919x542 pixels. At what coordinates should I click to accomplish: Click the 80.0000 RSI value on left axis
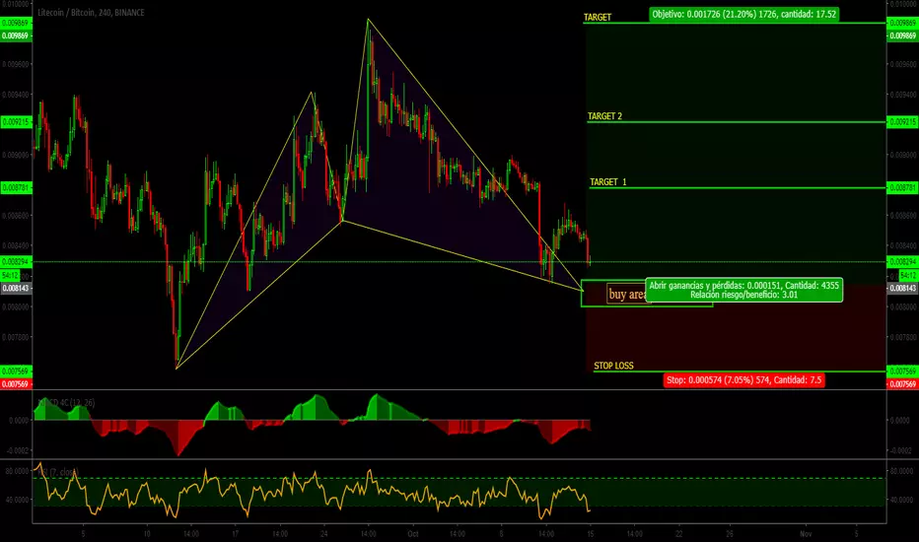pyautogui.click(x=17, y=471)
